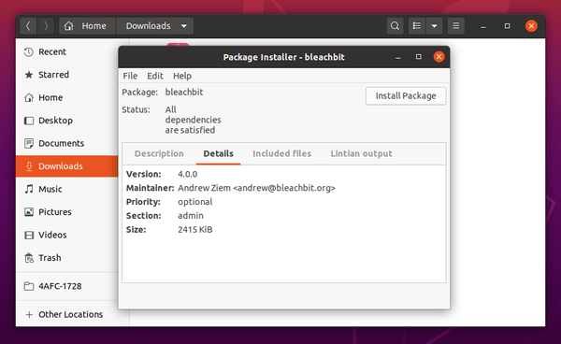Viewport: 561px width, 344px height.
Task: Open 4AFC-1728 volume in sidebar
Action: 67,286
